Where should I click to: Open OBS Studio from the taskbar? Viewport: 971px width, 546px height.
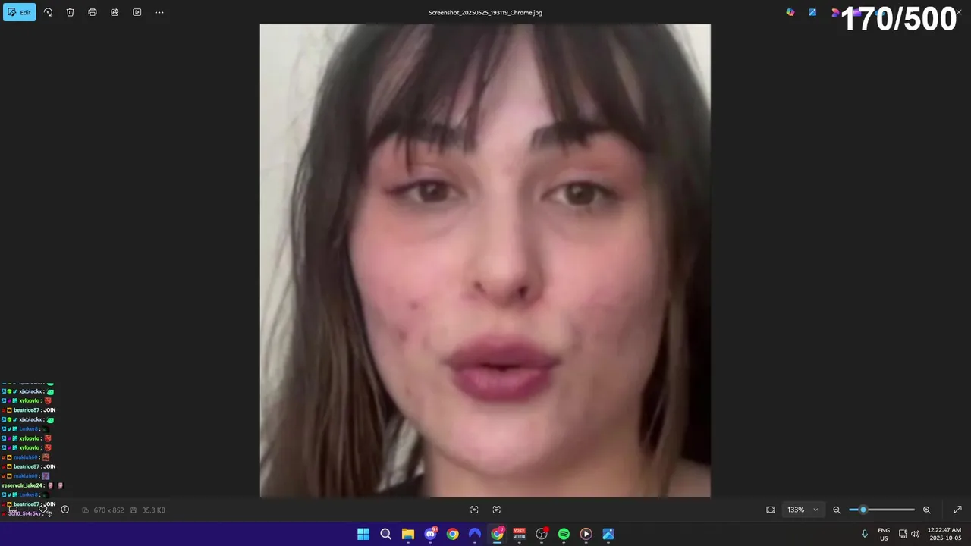(542, 534)
